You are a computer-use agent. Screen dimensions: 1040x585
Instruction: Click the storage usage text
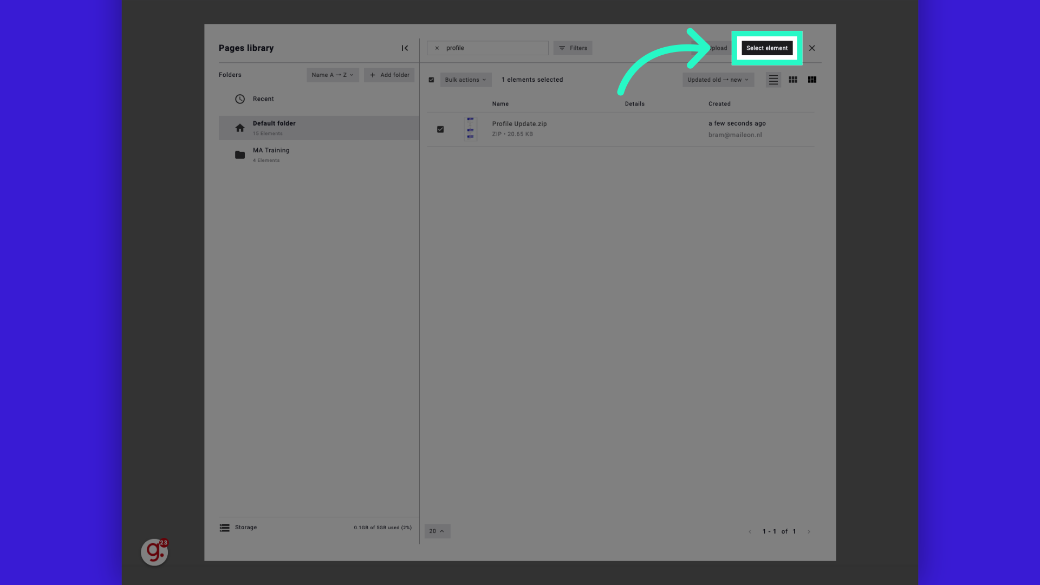point(382,528)
